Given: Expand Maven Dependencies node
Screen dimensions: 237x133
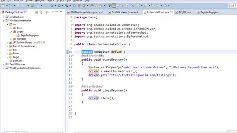Looking at the screenshot, I should pyautogui.click(x=7, y=46).
